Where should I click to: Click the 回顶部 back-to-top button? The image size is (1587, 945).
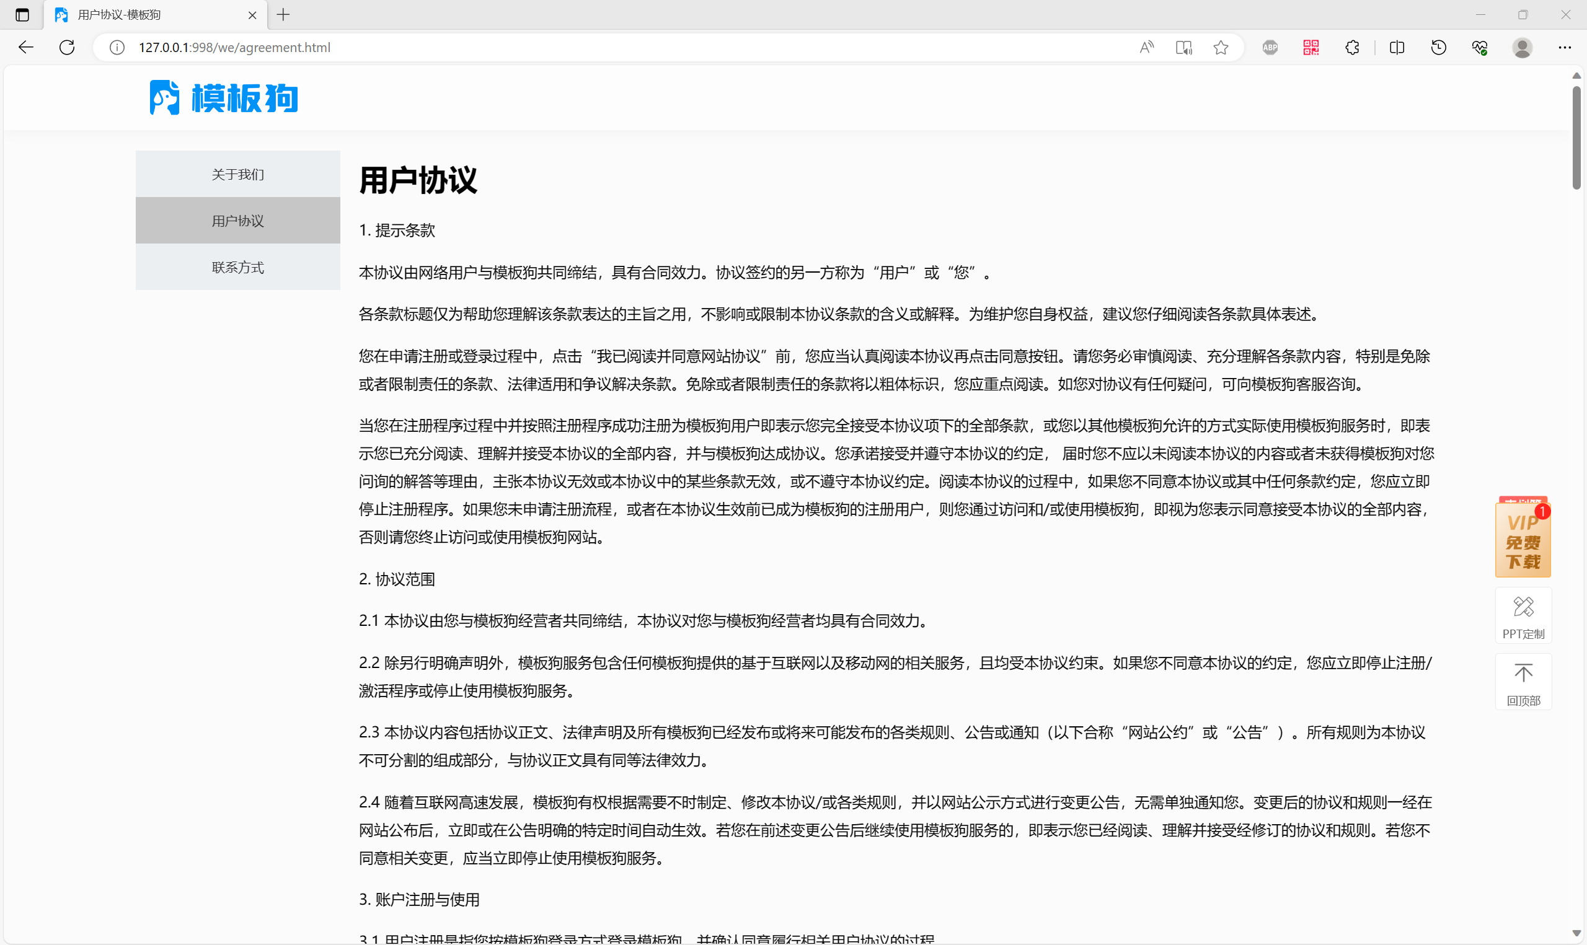[1523, 682]
